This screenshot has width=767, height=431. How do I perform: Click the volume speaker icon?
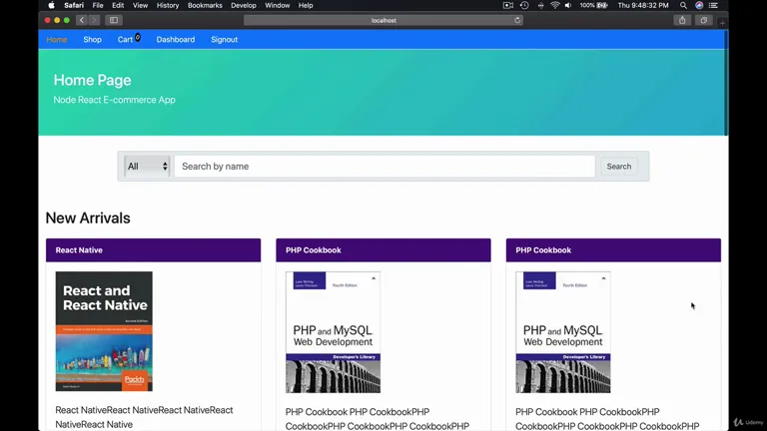click(568, 5)
